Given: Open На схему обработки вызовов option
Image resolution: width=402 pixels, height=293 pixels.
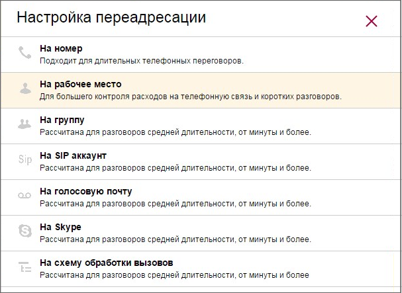Looking at the screenshot, I should click(107, 263).
